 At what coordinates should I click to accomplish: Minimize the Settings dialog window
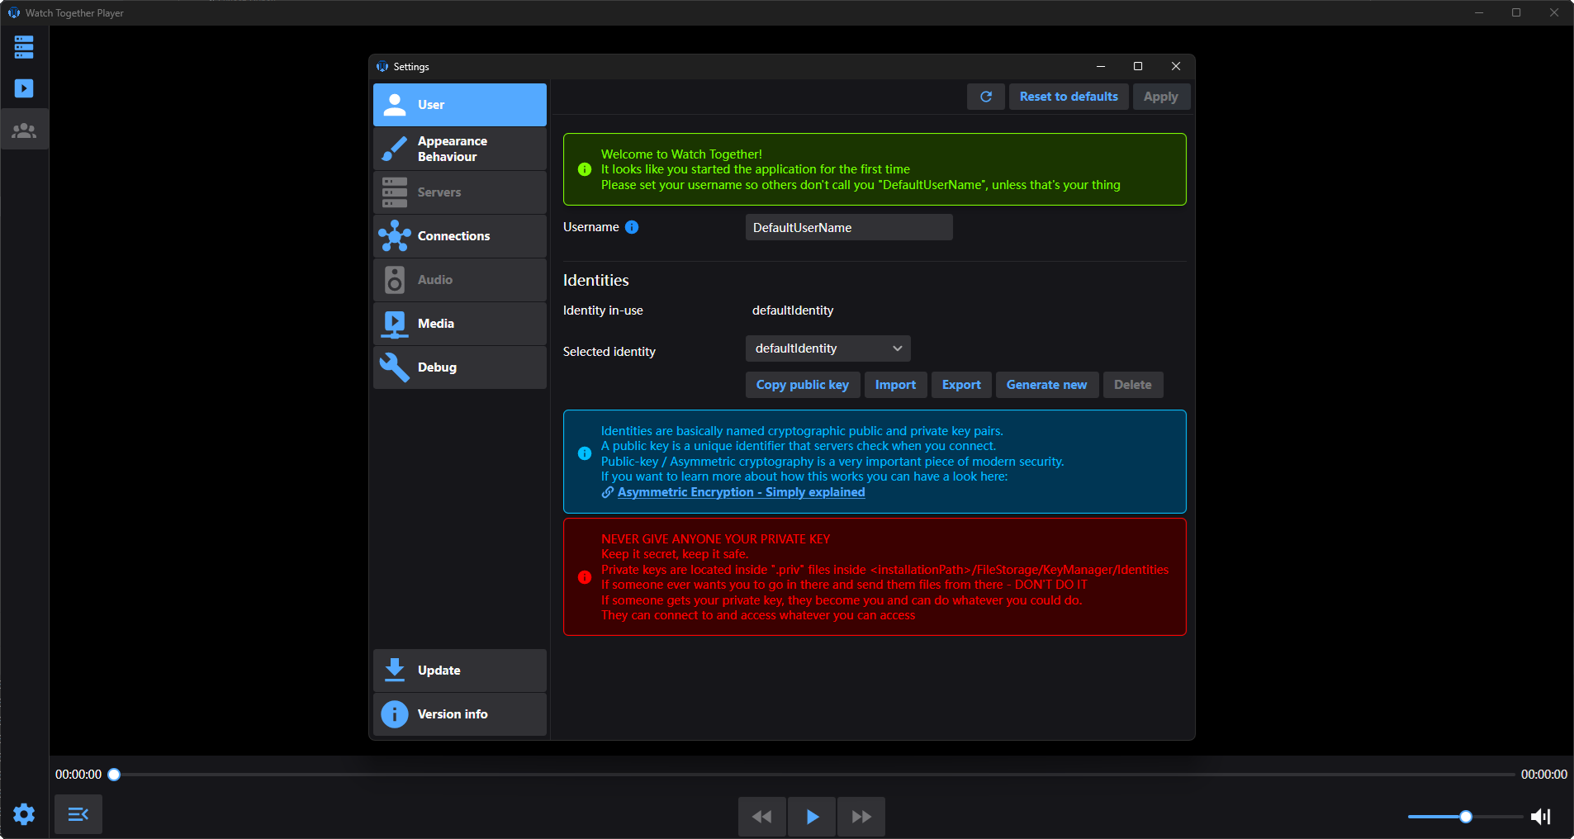tap(1101, 66)
